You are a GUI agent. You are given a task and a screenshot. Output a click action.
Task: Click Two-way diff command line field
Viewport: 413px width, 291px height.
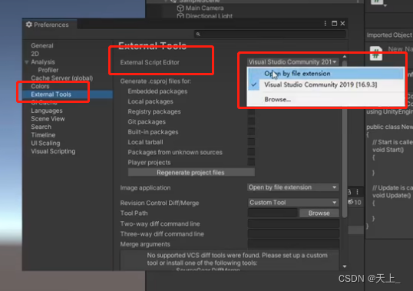coord(293,223)
